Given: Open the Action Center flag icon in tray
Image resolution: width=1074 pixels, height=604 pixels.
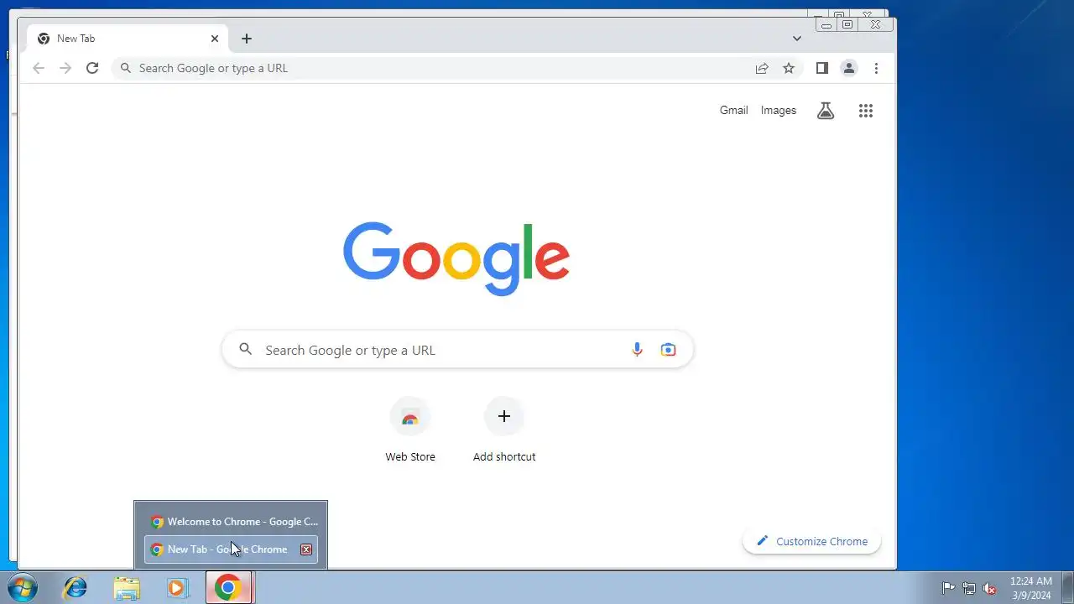Looking at the screenshot, I should (948, 588).
